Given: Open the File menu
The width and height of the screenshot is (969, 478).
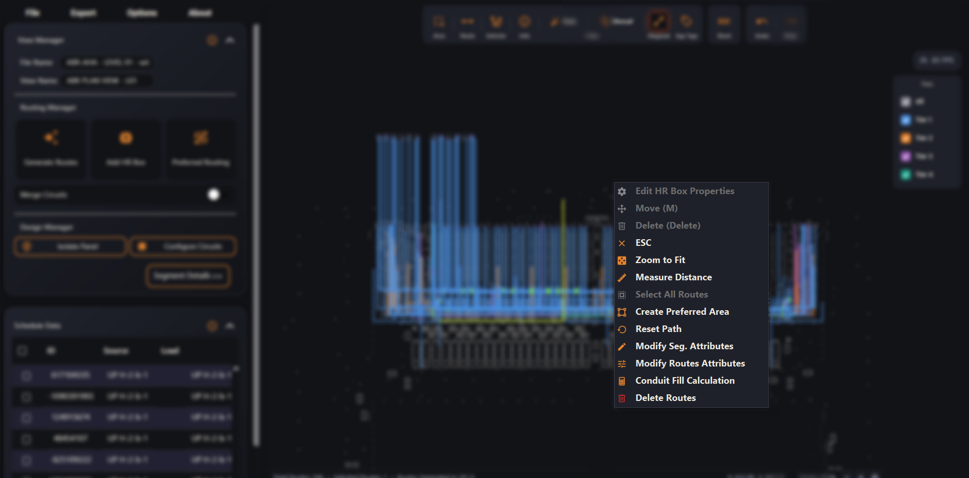Looking at the screenshot, I should (x=33, y=13).
